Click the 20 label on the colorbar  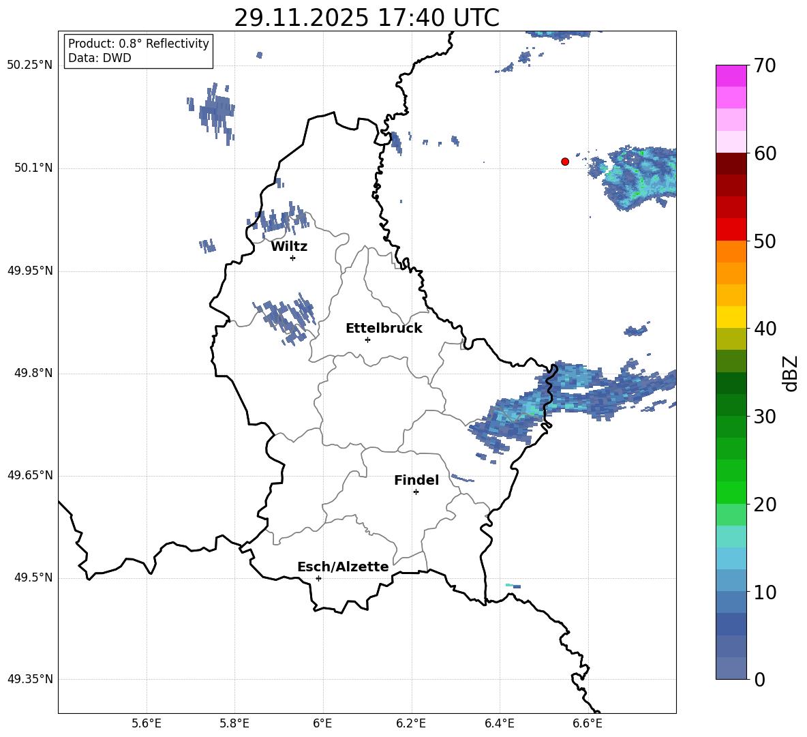pos(765,505)
